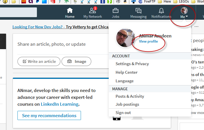Open the Messaging chat icon
This screenshot has height=130, width=204.
(x=138, y=13)
